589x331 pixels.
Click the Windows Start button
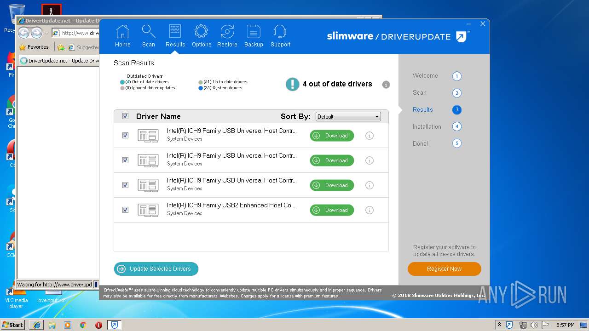[x=13, y=325]
